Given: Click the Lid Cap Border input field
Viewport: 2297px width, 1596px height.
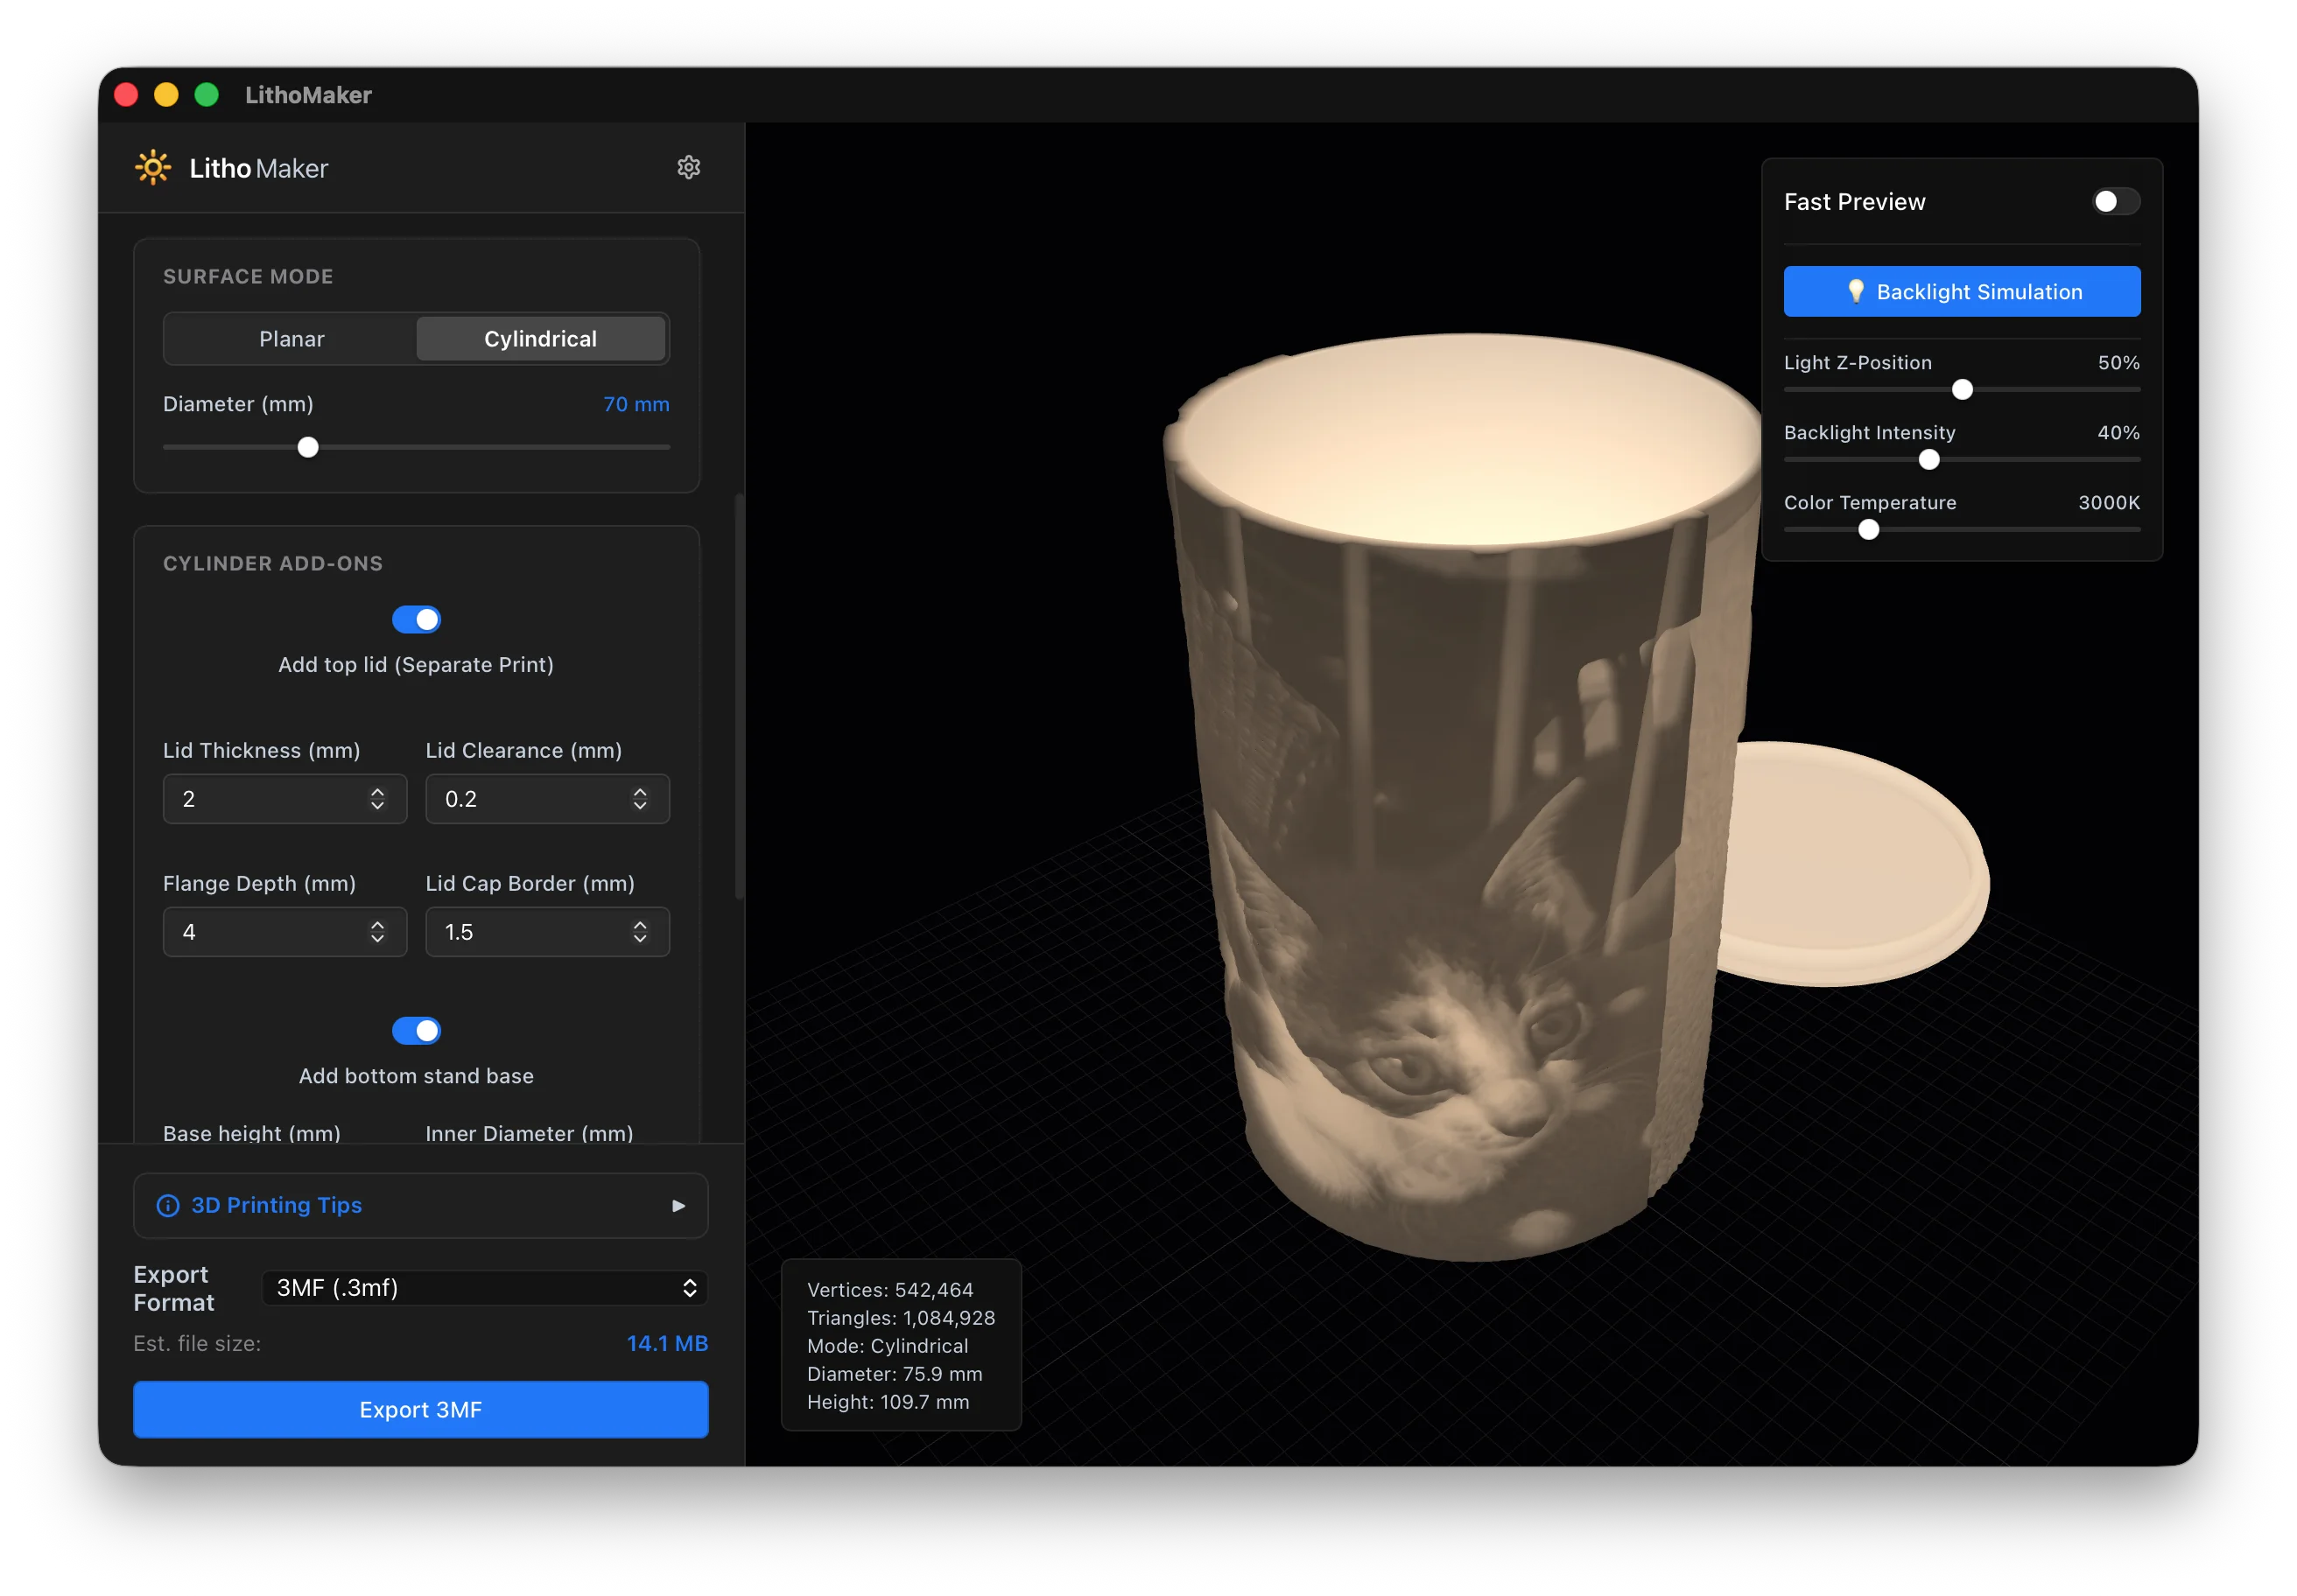Looking at the screenshot, I should click(x=547, y=931).
